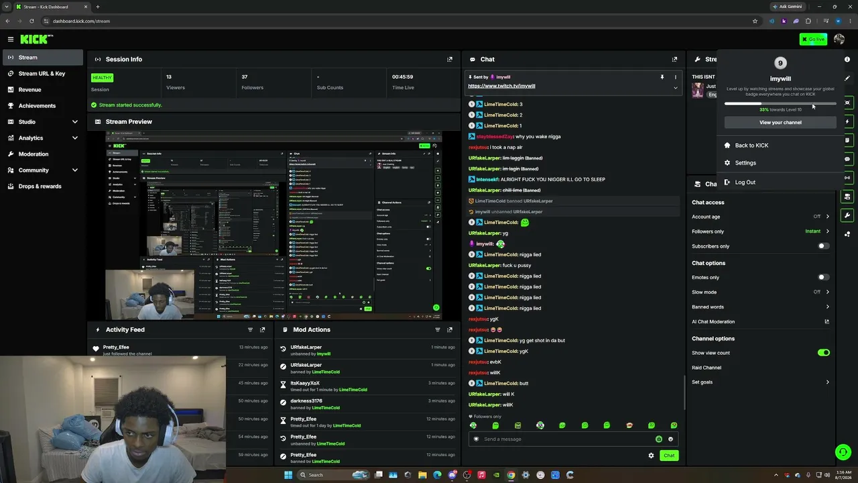Open Slow mode setting
Image resolution: width=858 pixels, height=483 pixels.
point(761,292)
